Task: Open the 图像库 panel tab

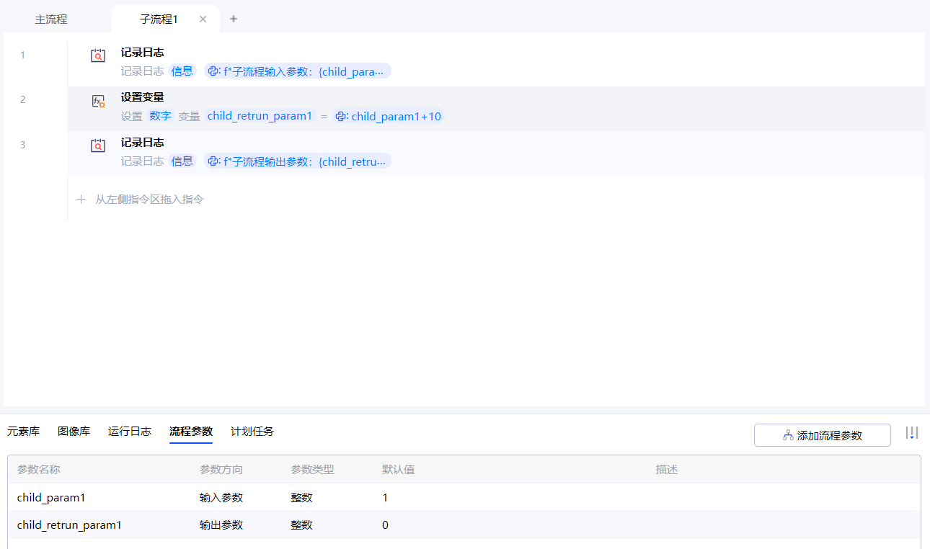Action: click(x=74, y=432)
